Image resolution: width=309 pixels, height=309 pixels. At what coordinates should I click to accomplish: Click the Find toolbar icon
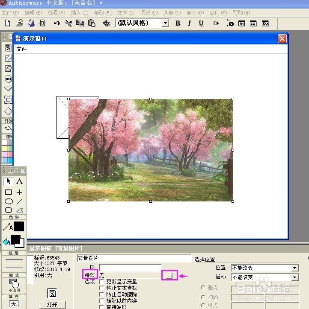pos(107,23)
